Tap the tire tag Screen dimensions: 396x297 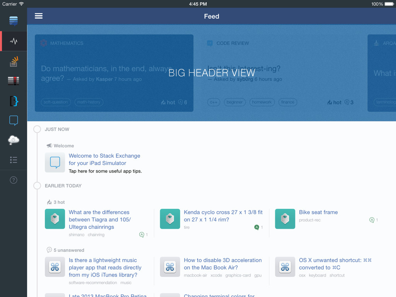click(187, 227)
